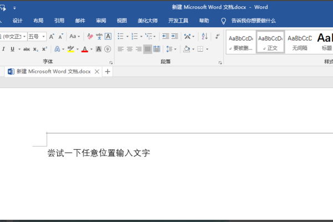The width and height of the screenshot is (333, 222).
Task: Open new document tab with plus button
Action: tap(108, 72)
